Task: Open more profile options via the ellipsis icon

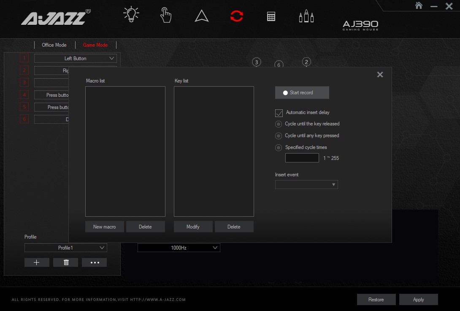Action: pyautogui.click(x=94, y=262)
